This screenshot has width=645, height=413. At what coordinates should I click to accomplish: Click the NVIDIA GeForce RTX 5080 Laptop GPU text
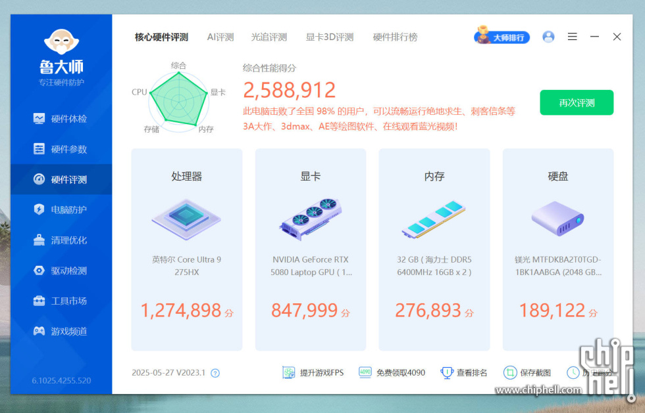point(311,266)
